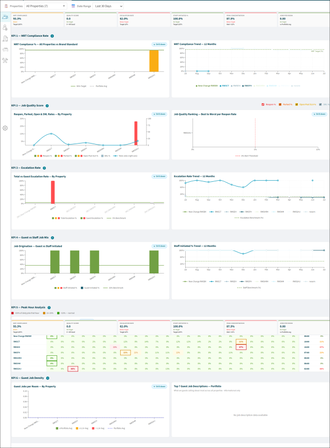Click Drill down on Guest Jobs per Room chart

159,386
